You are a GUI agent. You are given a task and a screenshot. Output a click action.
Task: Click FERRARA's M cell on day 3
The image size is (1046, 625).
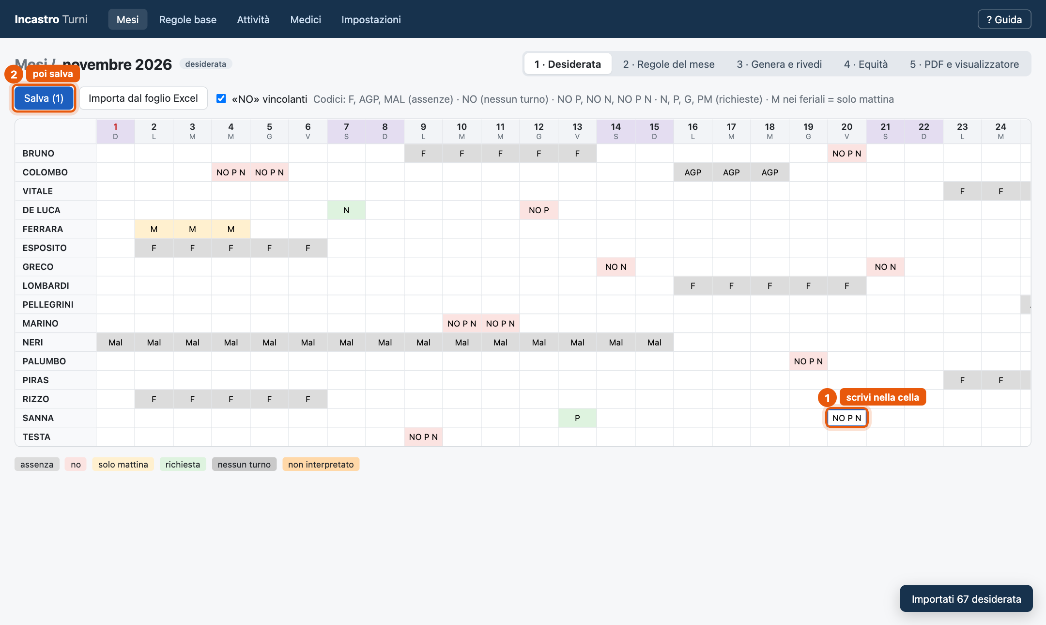[x=192, y=229]
